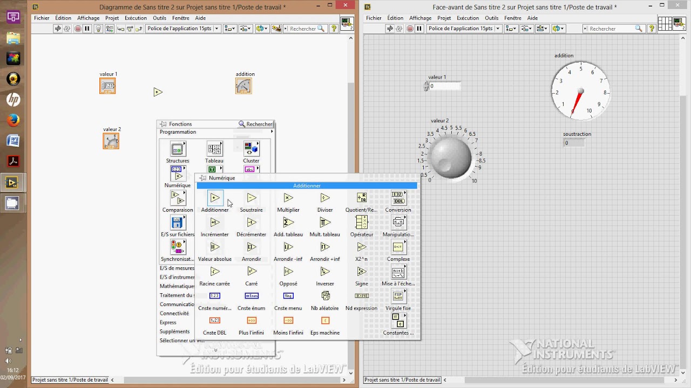Open Firefox from the taskbar
Image resolution: width=691 pixels, height=388 pixels.
(13, 120)
